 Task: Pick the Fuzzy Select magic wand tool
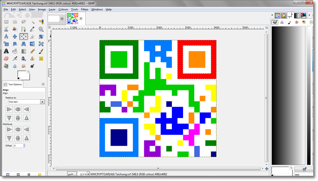point(32,22)
